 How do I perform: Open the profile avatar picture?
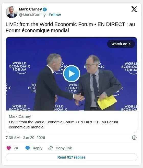point(11,12)
